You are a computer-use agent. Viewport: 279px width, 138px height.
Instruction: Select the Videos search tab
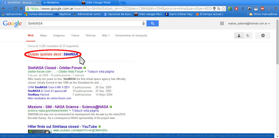coord(75,36)
